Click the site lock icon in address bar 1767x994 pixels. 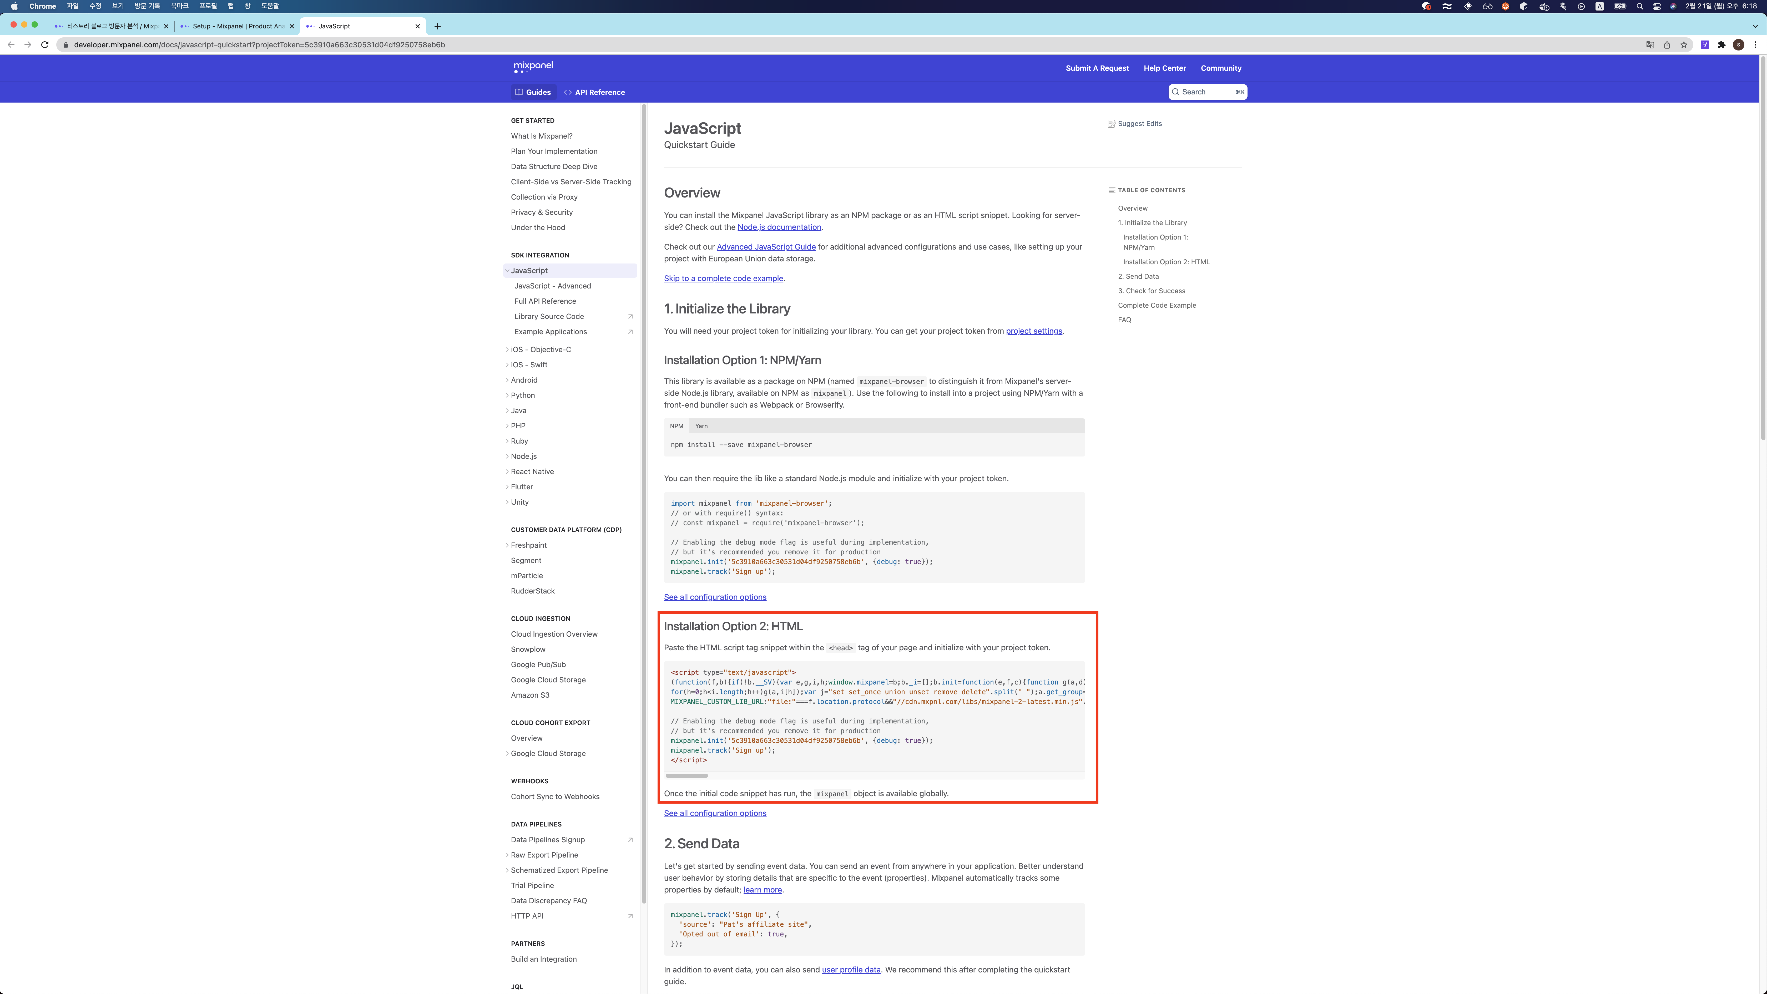[x=66, y=45]
